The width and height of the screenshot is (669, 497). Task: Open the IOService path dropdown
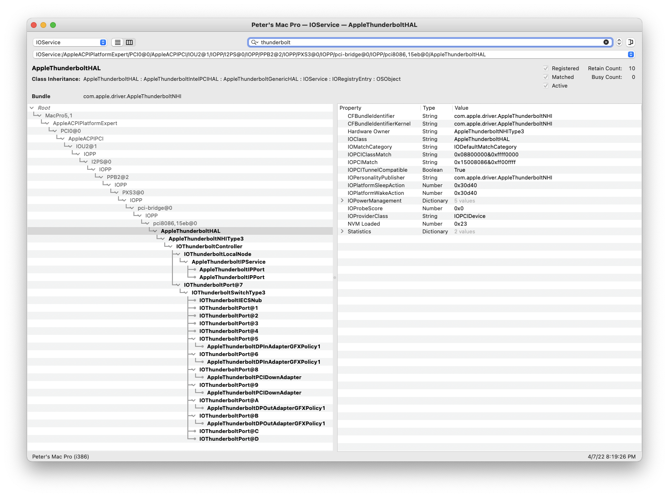[x=631, y=55]
